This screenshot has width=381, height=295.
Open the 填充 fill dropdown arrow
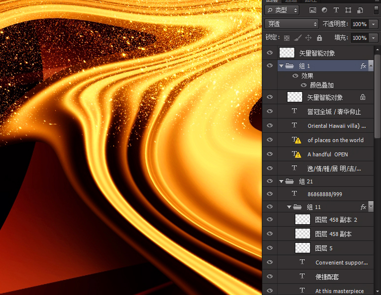373,38
